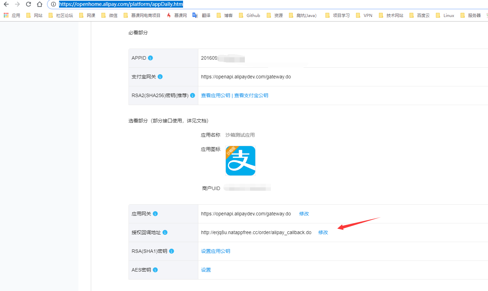Show info icon next to RSA2(SHA256)密钥
Image resolution: width=488 pixels, height=291 pixels.
[x=193, y=95]
